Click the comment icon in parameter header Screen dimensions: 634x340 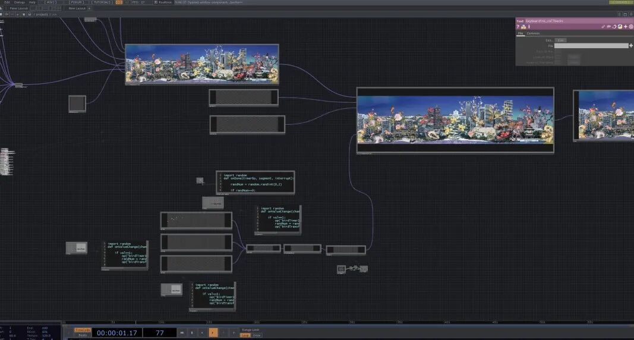coord(608,27)
